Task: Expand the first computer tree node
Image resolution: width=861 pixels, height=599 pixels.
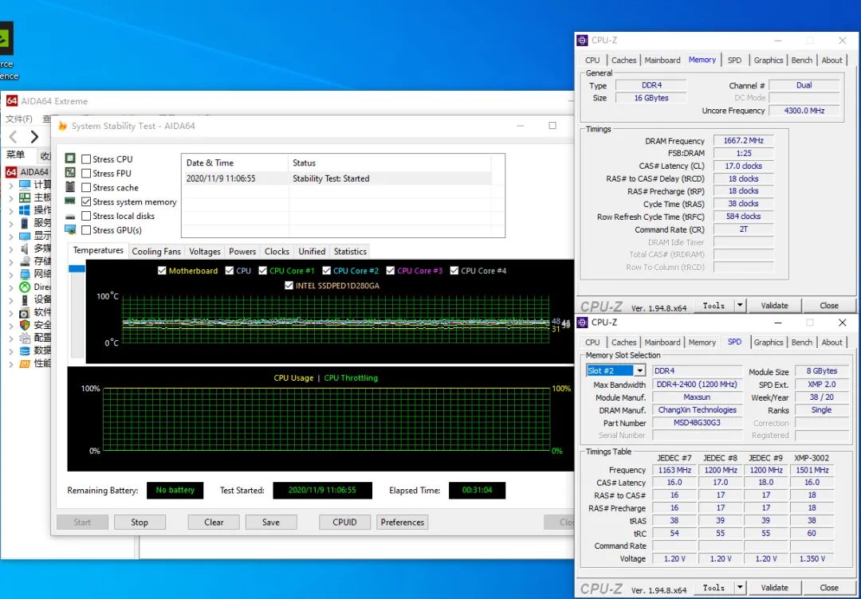Action: tap(10, 185)
